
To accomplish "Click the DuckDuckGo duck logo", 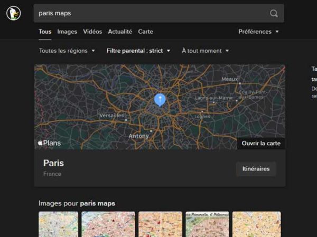I will pyautogui.click(x=14, y=13).
